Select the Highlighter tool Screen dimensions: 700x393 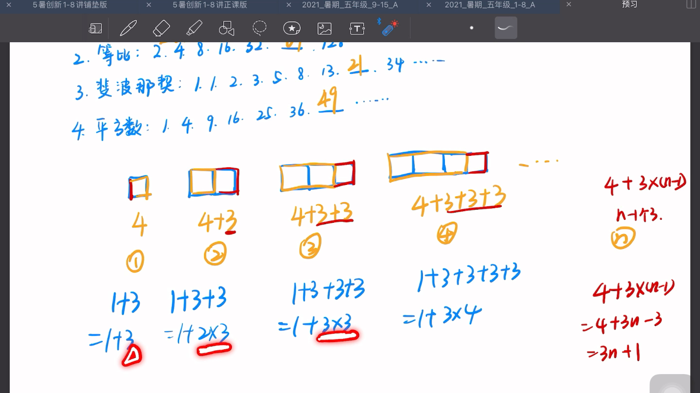pyautogui.click(x=194, y=28)
